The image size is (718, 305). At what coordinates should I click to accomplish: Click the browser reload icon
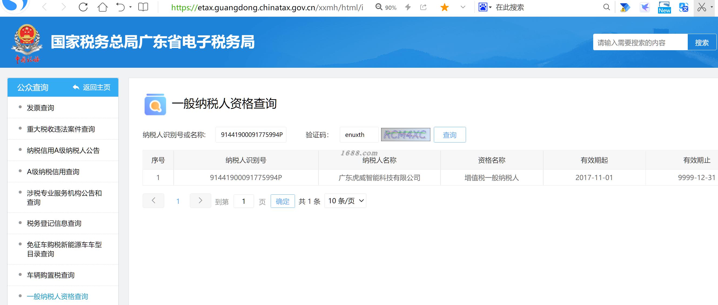pos(83,7)
